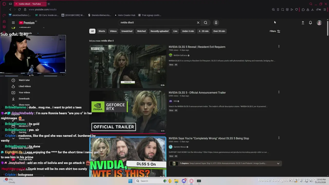Open YouTube notifications bell
Screen dimensions: 329x185
310,23
